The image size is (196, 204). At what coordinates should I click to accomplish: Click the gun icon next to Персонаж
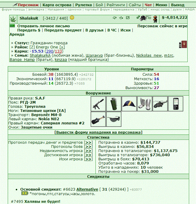(x=15, y=5)
